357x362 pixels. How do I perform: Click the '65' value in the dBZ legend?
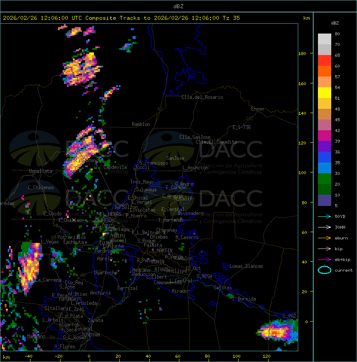click(x=337, y=55)
